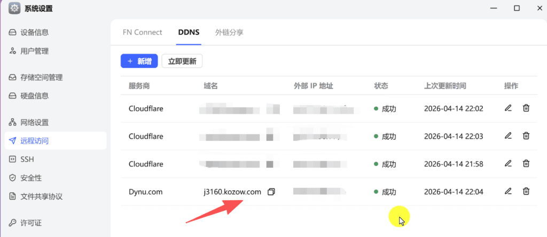Edit the Cloudflare entry updated 22:03
This screenshot has height=237, width=547.
(508, 136)
